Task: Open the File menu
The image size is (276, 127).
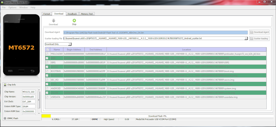Action: (4, 8)
